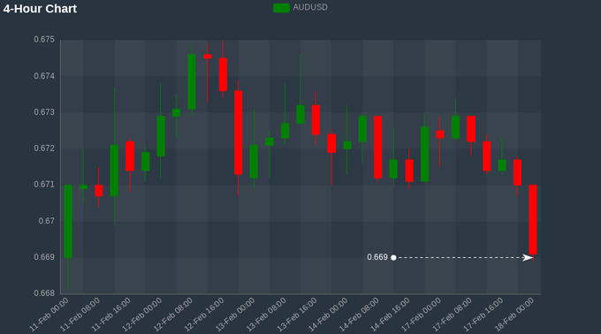601x334 pixels.
Task: Click the tiny green candle near 0.671 second position
Action: tap(83, 187)
